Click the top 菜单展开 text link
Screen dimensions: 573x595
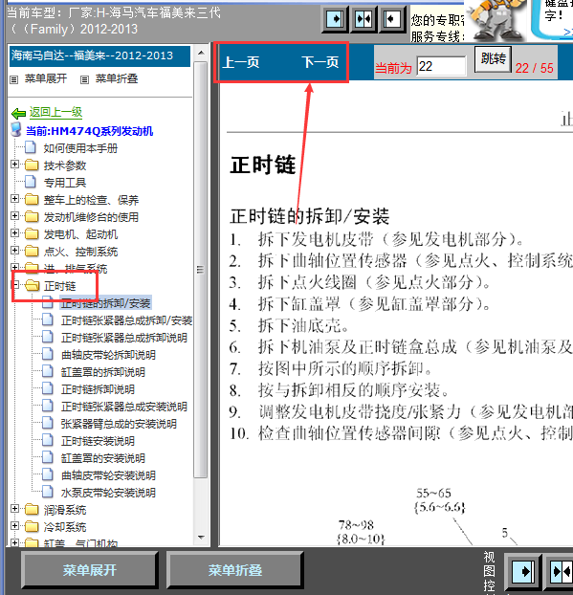tap(46, 78)
